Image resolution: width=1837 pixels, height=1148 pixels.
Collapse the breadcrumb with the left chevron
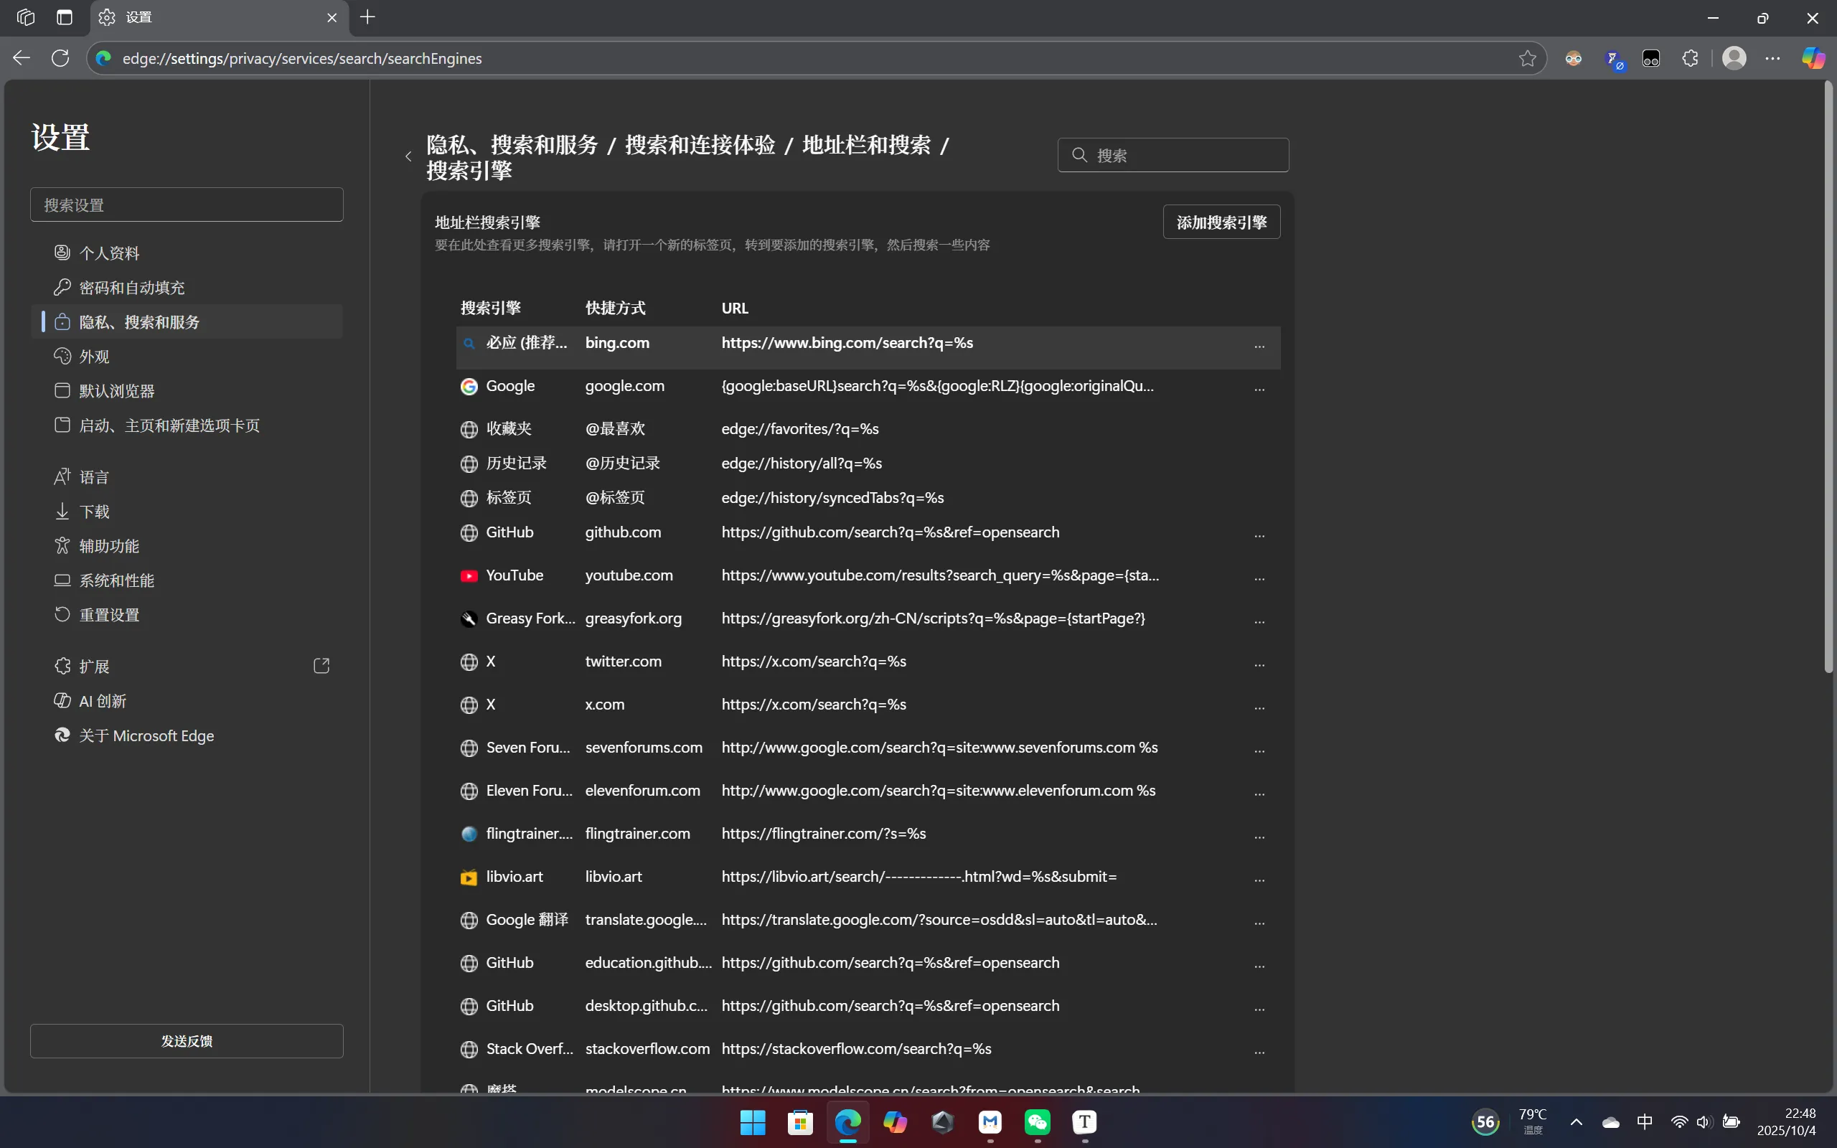tap(408, 156)
